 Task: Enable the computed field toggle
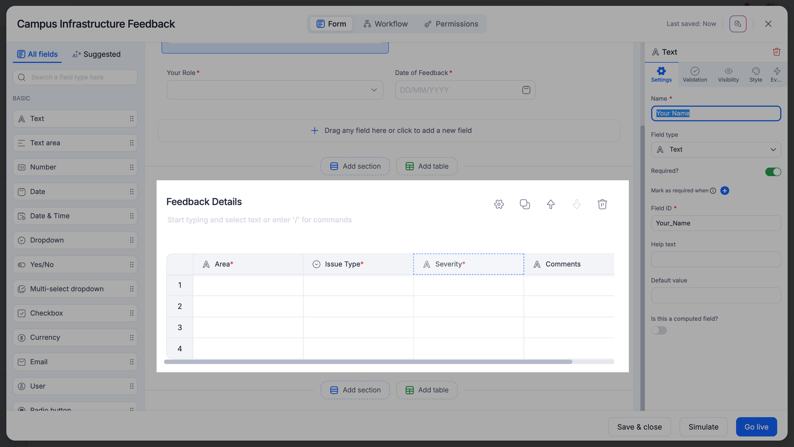pyautogui.click(x=659, y=330)
